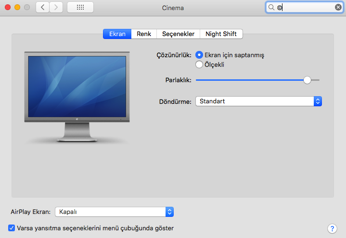
Task: Click the back navigation arrow
Action: [x=42, y=8]
